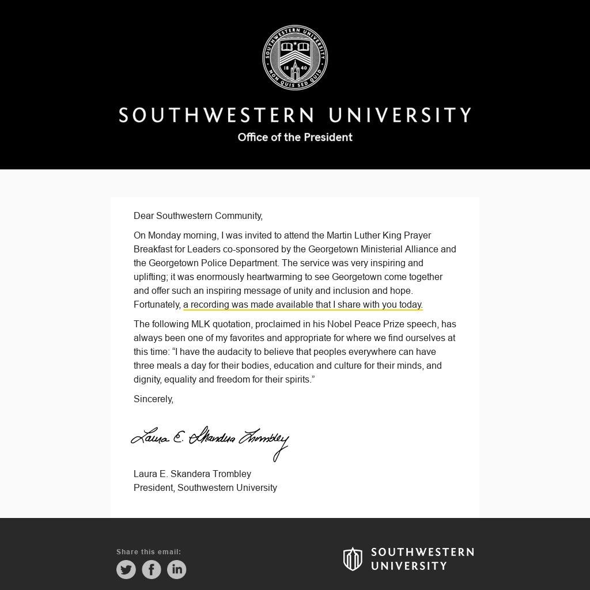Click the footer Southwestern University wordmark
Viewport: 590px width, 590px height.
[x=422, y=559]
